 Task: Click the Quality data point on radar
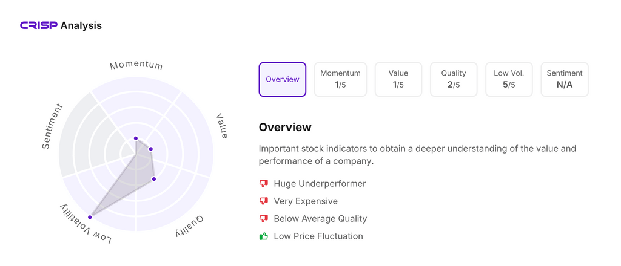(154, 178)
